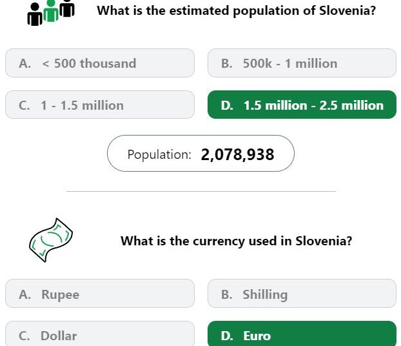
Task: Click the leftmost black person figure
Action: point(35,15)
